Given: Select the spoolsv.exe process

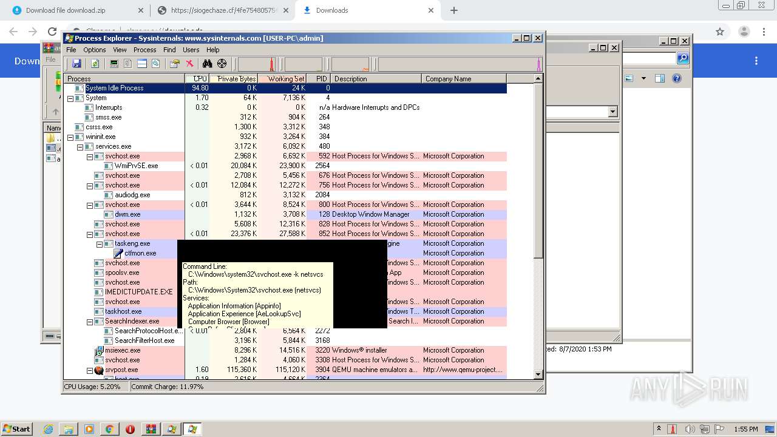Looking at the screenshot, I should 122,273.
